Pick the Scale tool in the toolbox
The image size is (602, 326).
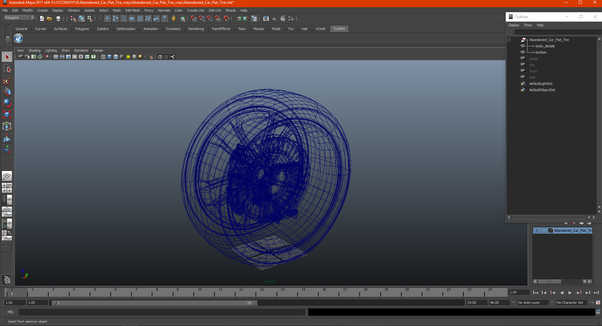[7, 115]
